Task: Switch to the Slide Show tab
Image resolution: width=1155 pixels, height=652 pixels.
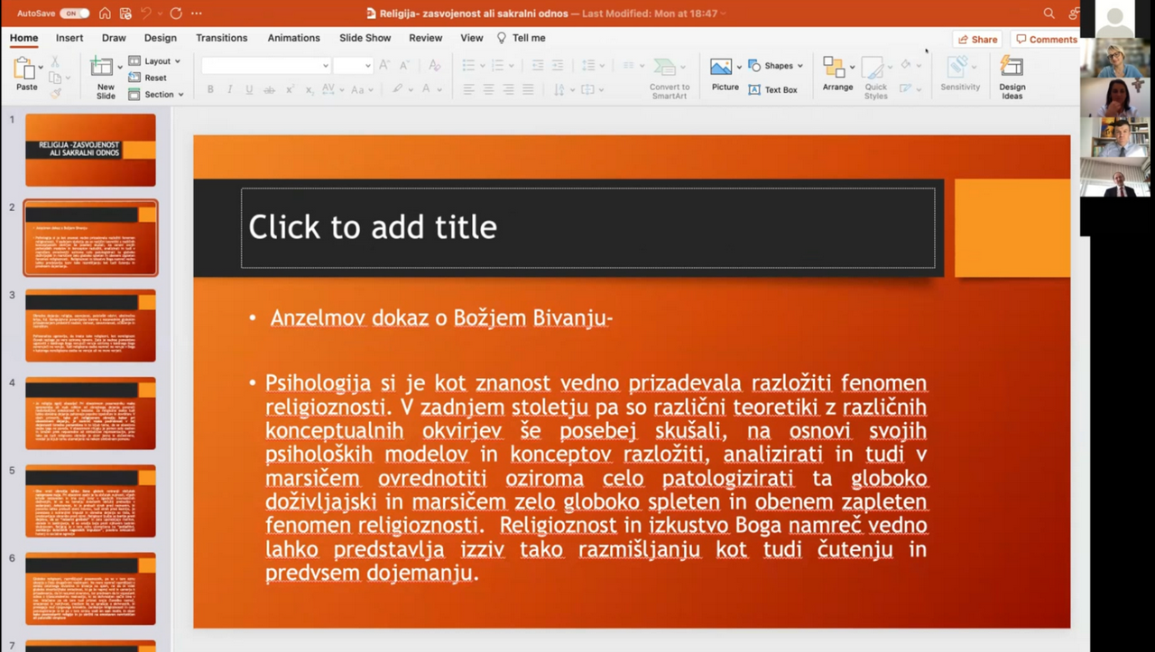Action: [x=365, y=38]
